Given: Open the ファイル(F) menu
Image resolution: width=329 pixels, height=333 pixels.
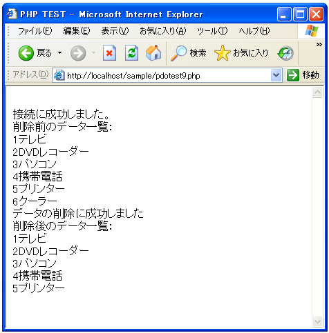Looking at the screenshot, I should pos(35,31).
